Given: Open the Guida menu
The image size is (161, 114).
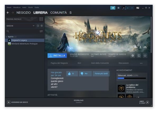Looking at the screenshot, I should click(37, 7).
